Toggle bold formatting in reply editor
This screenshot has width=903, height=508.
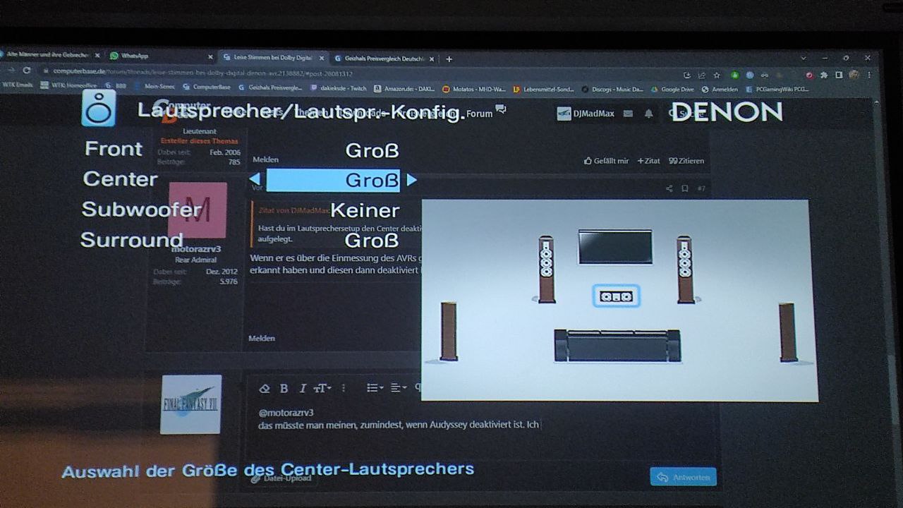pyautogui.click(x=284, y=388)
